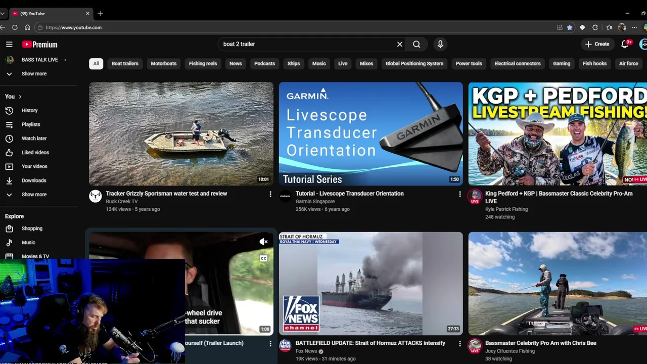Open Bassmaster Celebrity Pro Am video title
Screen dimensions: 647x364
pyautogui.click(x=541, y=343)
